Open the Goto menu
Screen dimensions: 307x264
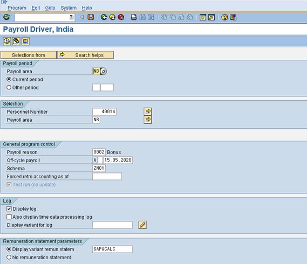50,8
